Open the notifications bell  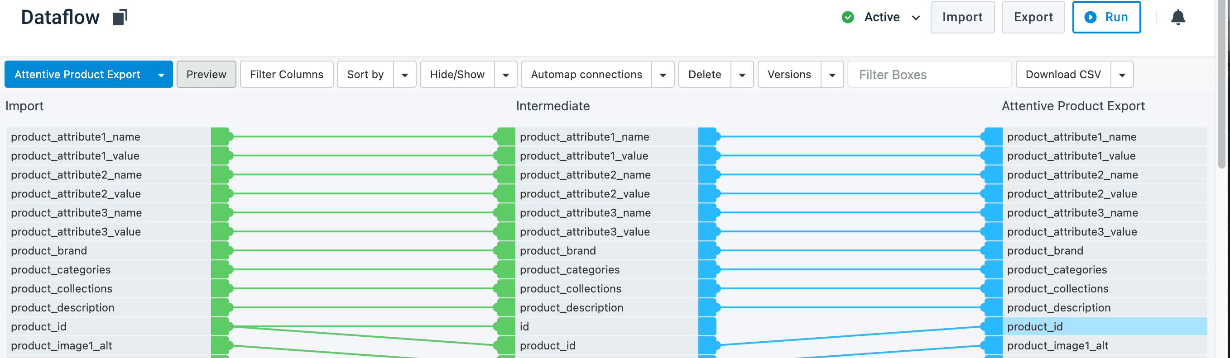point(1177,18)
